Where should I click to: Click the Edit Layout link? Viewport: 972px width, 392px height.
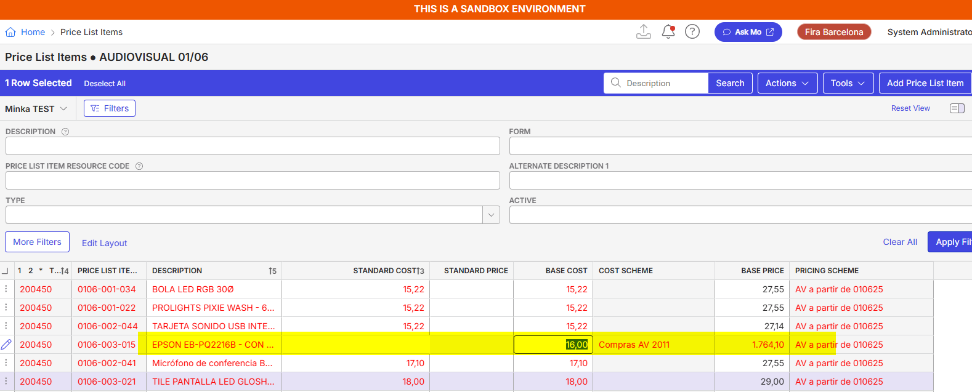tap(104, 243)
